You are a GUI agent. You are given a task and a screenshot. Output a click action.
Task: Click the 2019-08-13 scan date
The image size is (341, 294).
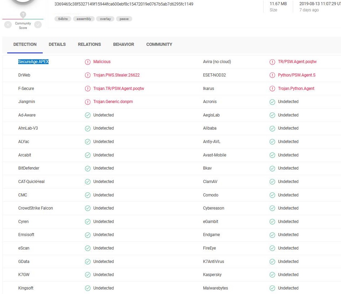coord(320,4)
